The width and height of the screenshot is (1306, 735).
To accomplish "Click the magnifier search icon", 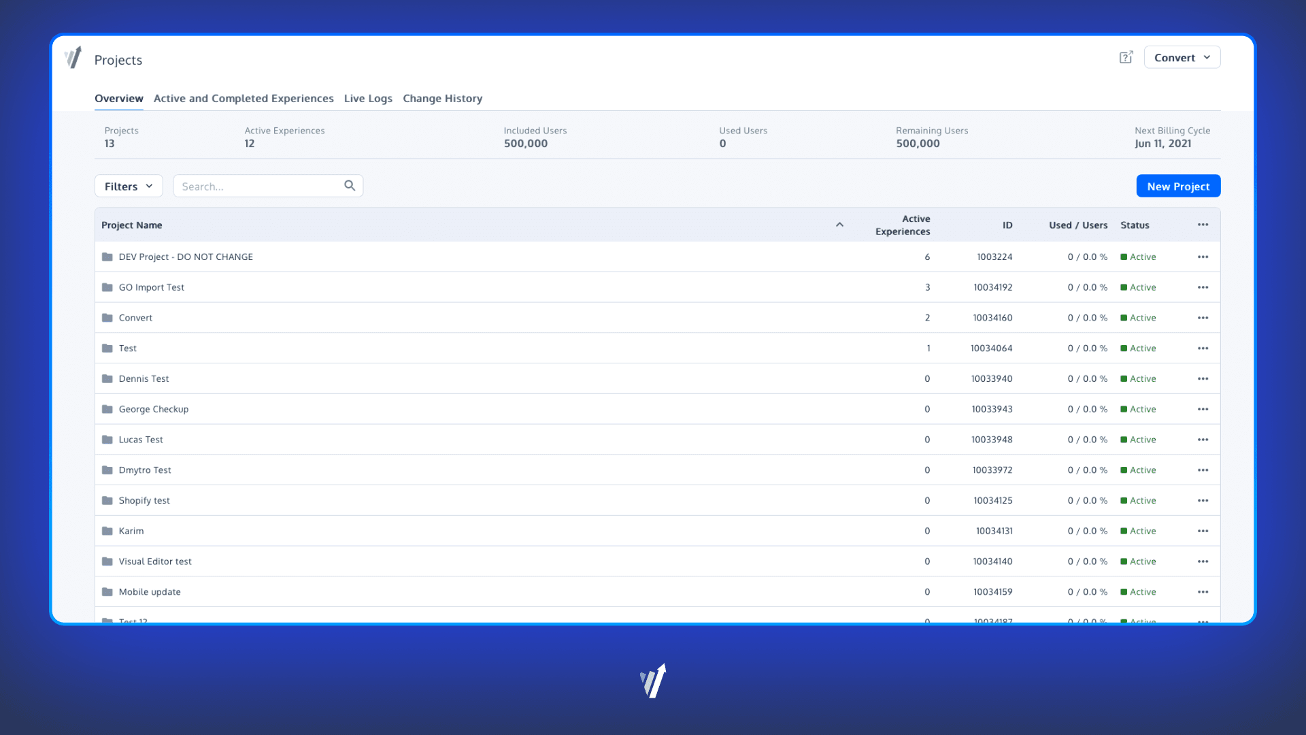I will pos(350,186).
